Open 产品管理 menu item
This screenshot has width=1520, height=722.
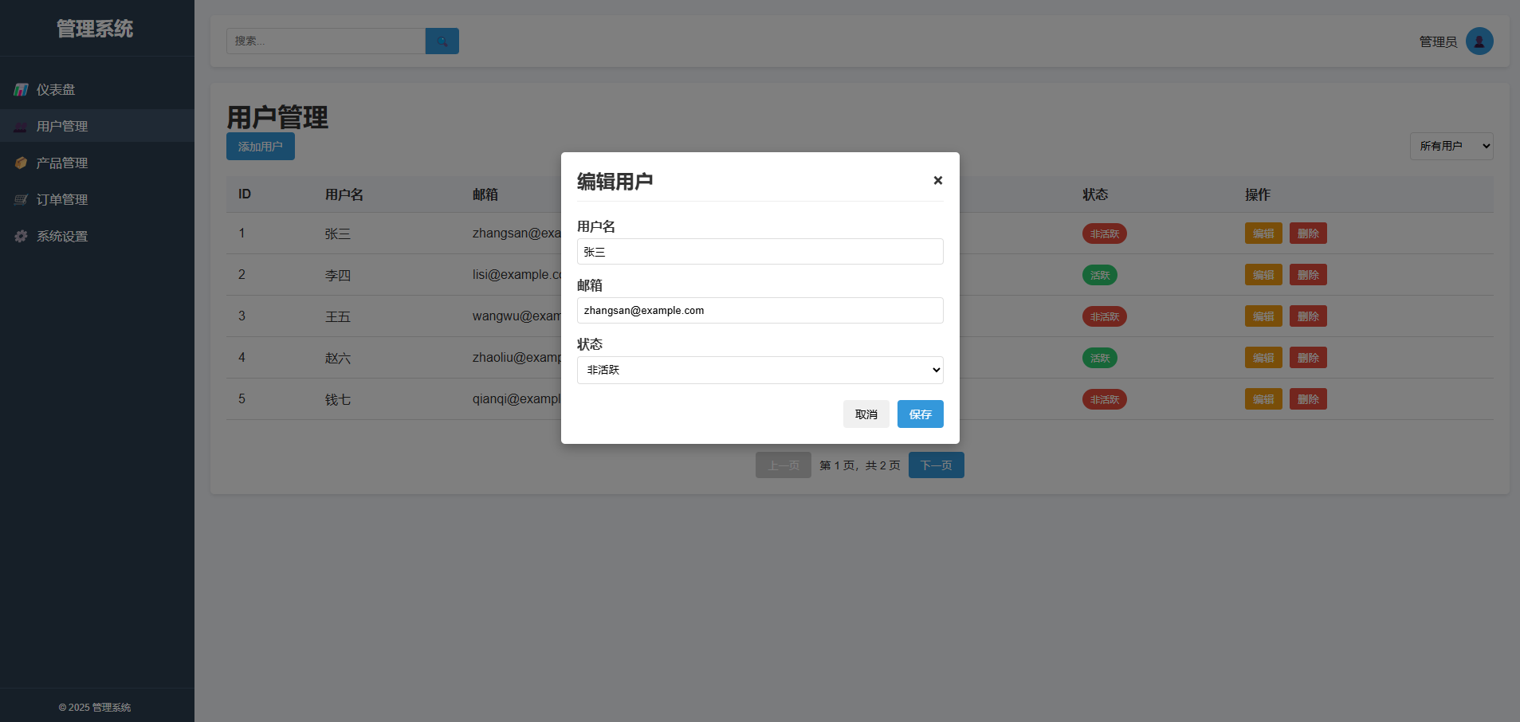tap(62, 163)
